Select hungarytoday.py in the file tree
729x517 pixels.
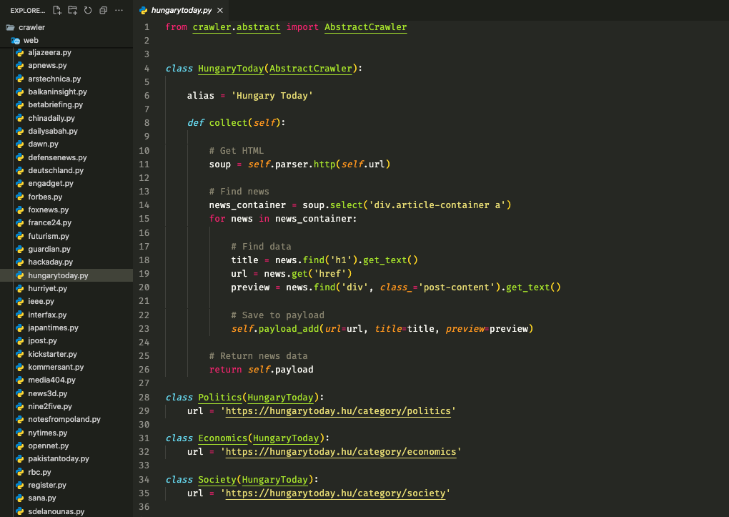[x=66, y=275]
